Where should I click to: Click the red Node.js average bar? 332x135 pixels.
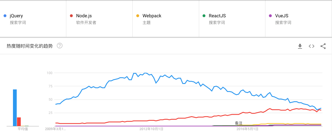click(19, 121)
